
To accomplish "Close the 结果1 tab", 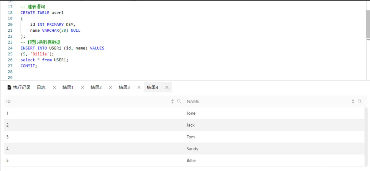I will (x=83, y=87).
